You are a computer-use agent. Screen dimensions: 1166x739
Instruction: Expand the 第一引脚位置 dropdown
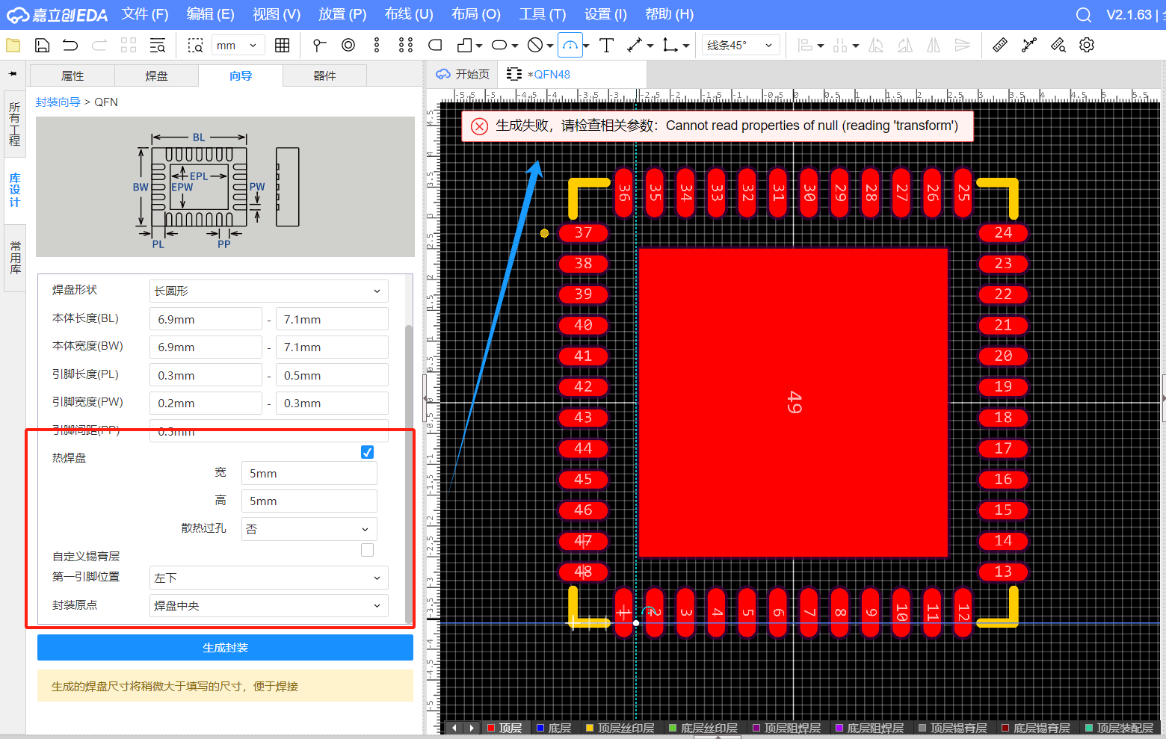tap(268, 578)
